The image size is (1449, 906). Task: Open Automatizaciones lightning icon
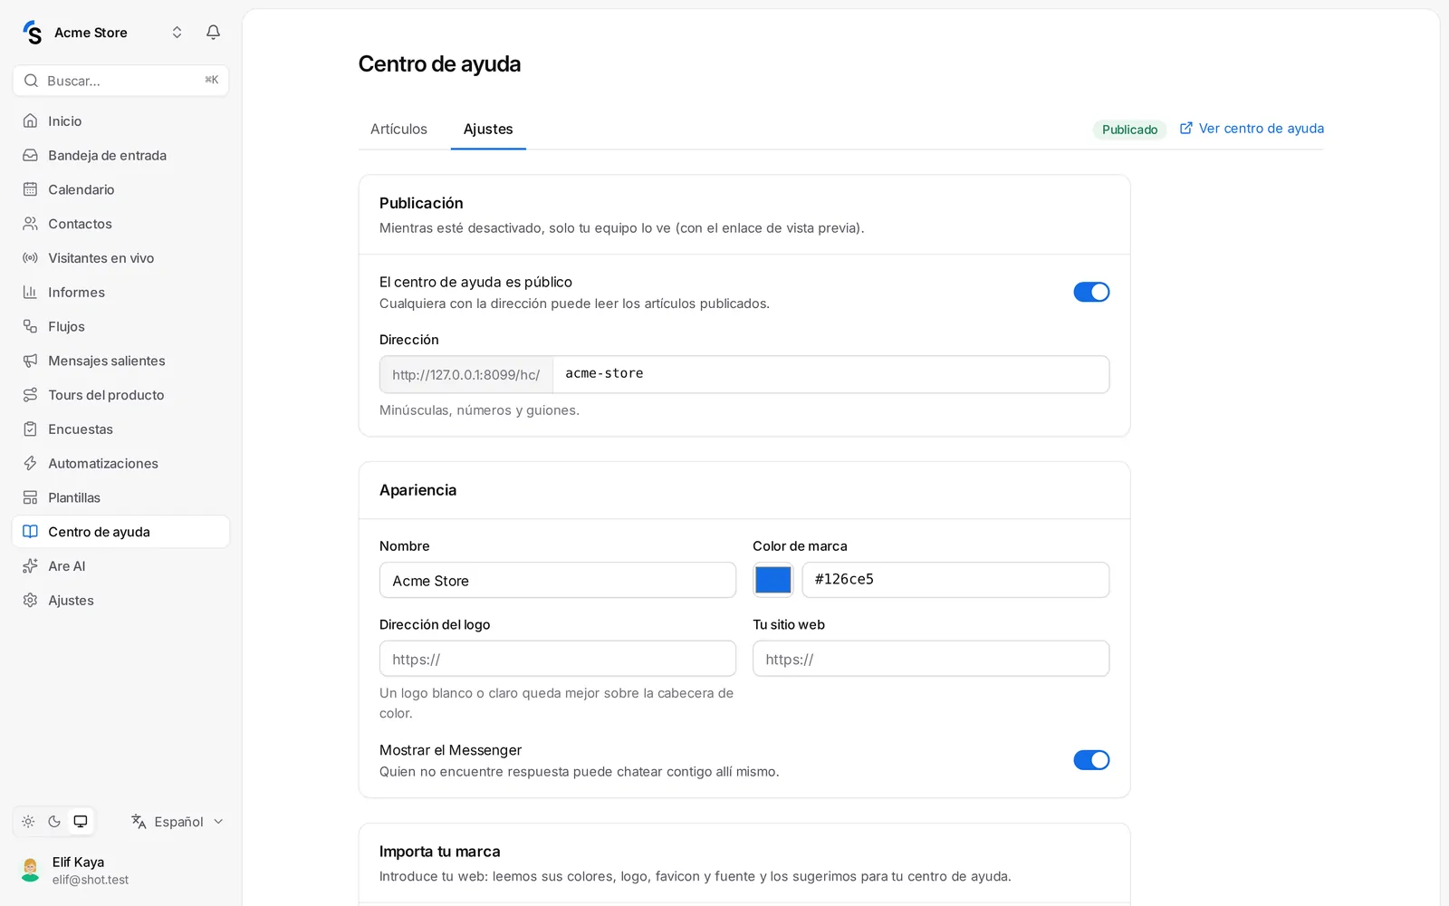[30, 463]
